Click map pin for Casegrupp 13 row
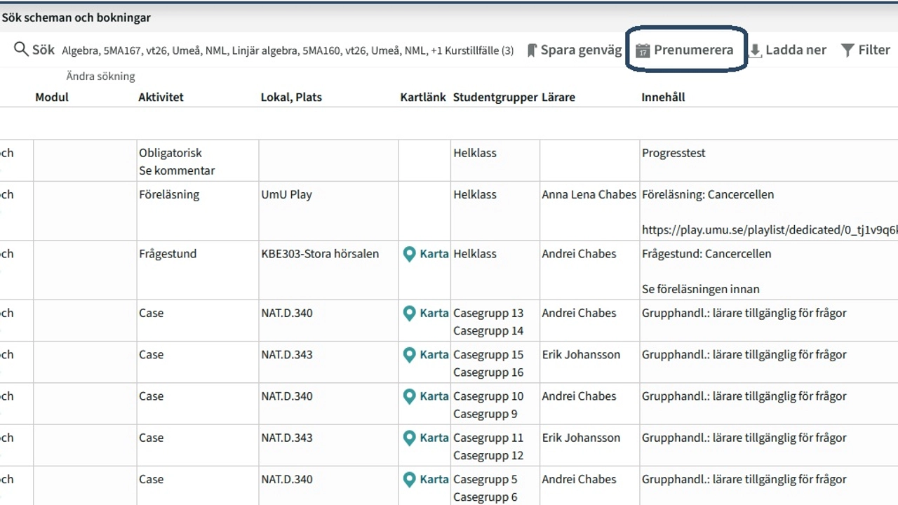Image resolution: width=898 pixels, height=505 pixels. 410,313
